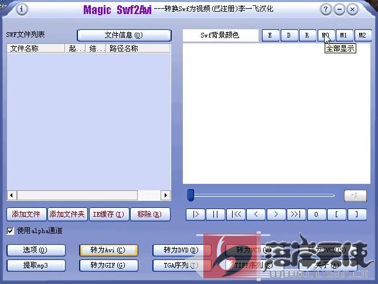The image size is (378, 284).
Task: Click the 起... column header
Action: tap(76, 49)
